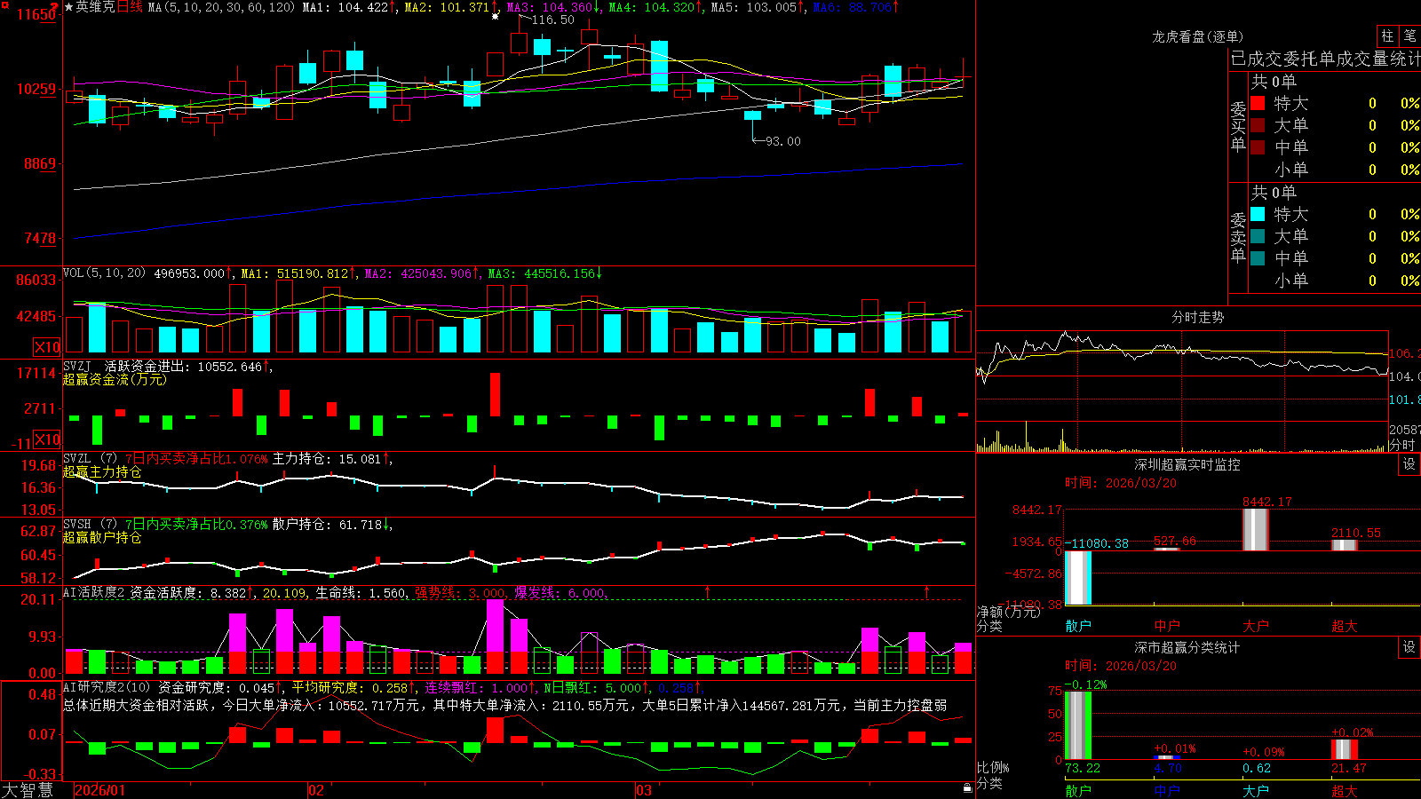Click the dark red 中单 buy-order swatch
The height and width of the screenshot is (799, 1421).
coord(1258,147)
